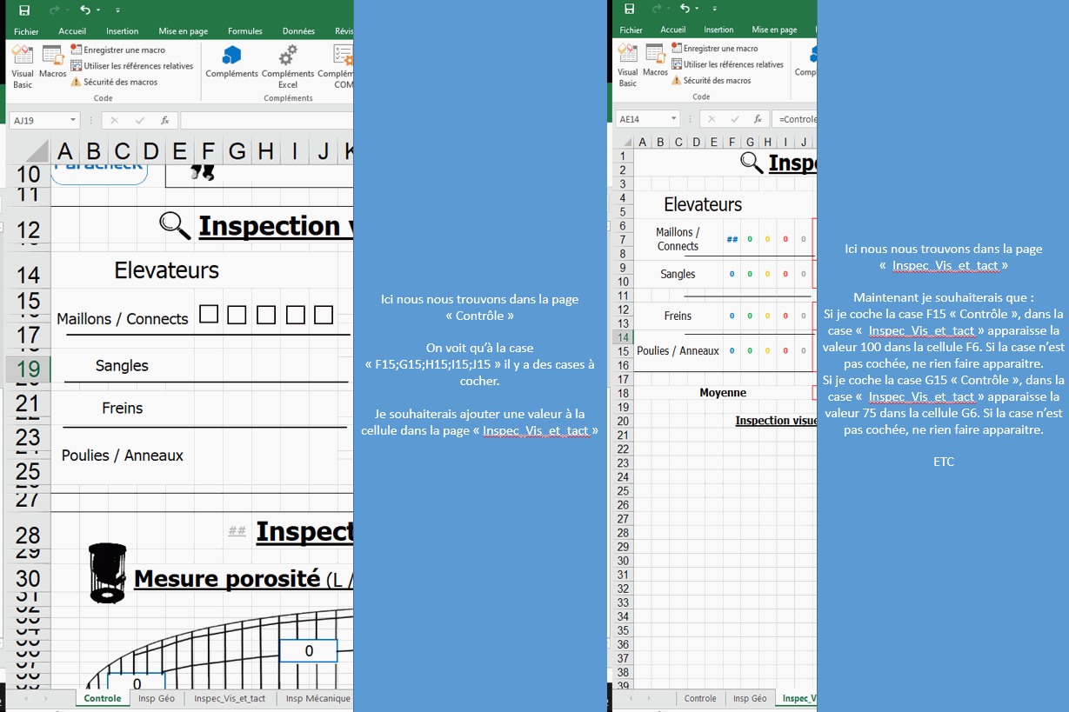This screenshot has width=1069, height=712.
Task: Tick the column I checkbox for Maillons / Connects
Action: click(295, 314)
